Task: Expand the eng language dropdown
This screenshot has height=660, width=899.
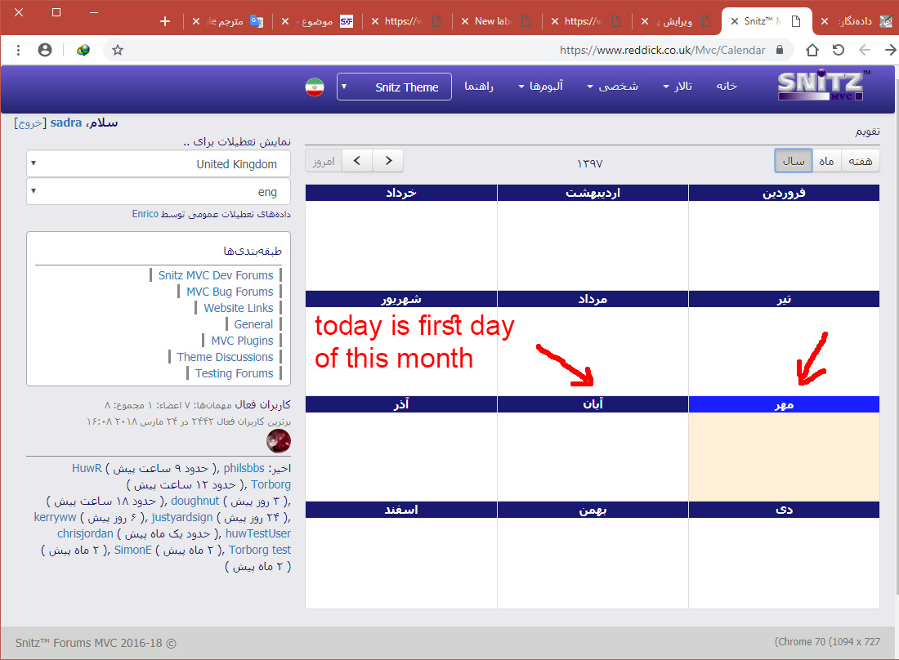Action: [159, 192]
